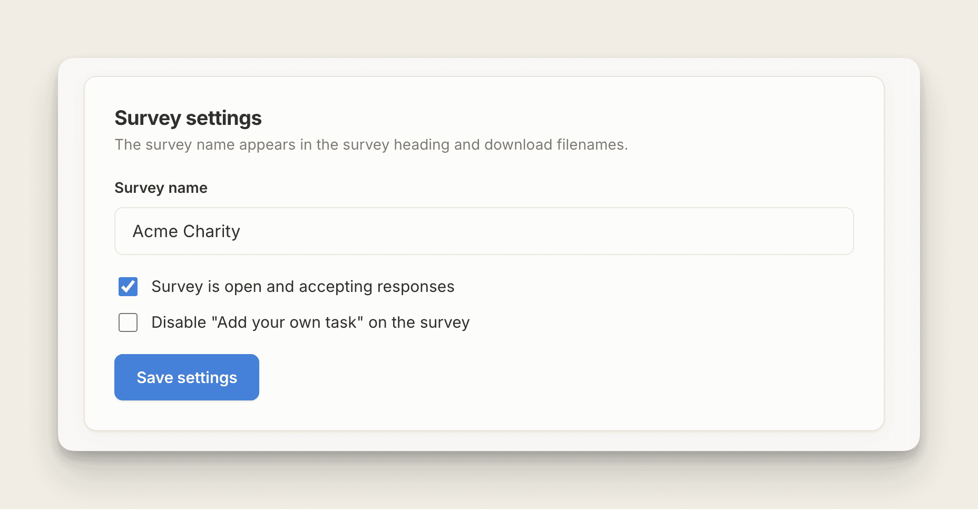Click the Save settings button

pyautogui.click(x=187, y=377)
